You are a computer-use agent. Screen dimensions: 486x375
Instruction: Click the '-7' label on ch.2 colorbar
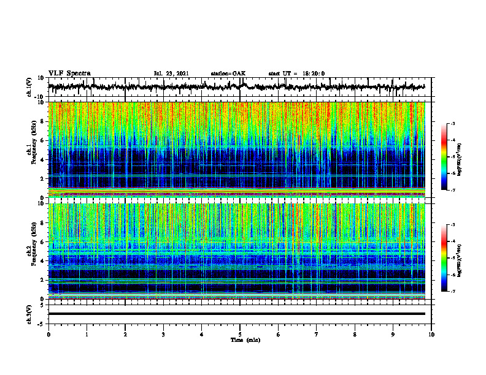point(452,291)
